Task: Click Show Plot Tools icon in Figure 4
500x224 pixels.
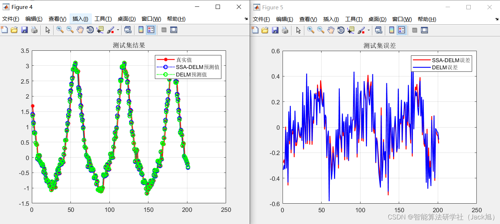Action: (174, 30)
